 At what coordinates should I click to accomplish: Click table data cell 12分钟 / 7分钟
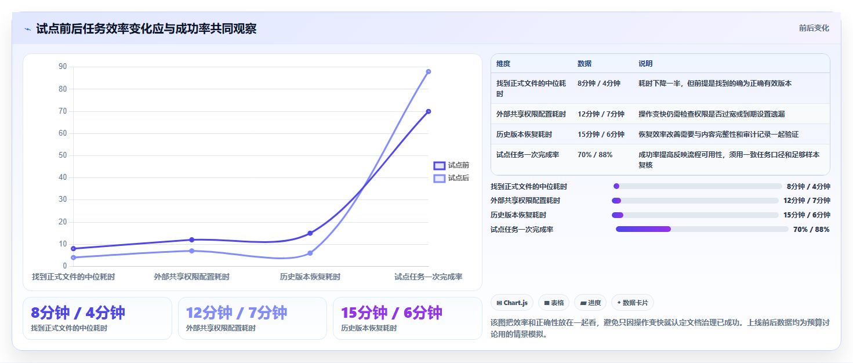tap(601, 114)
